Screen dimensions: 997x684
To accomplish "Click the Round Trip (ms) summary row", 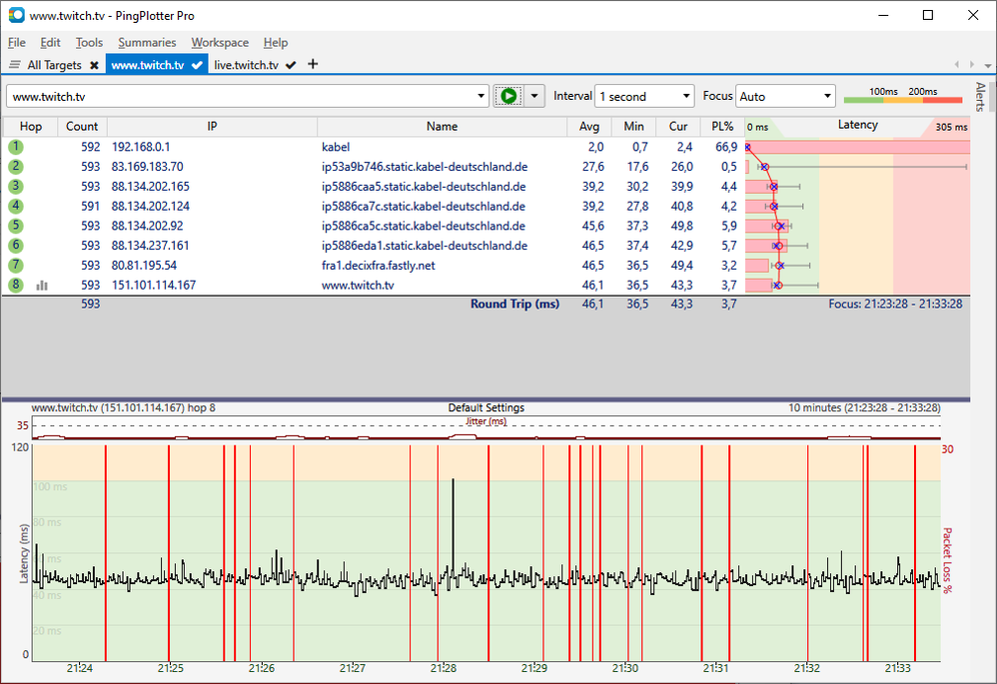I will [486, 304].
